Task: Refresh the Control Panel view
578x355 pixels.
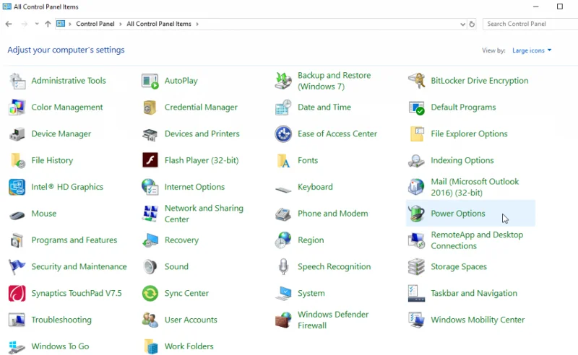Action: pyautogui.click(x=472, y=25)
